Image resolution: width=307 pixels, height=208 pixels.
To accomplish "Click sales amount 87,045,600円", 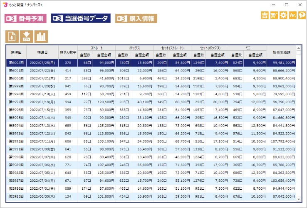I will pyautogui.click(x=284, y=196).
